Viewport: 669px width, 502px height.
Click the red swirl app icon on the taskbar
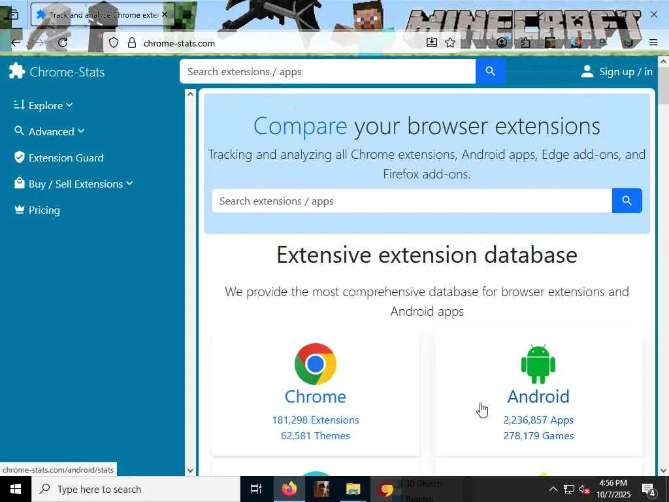coord(386,489)
